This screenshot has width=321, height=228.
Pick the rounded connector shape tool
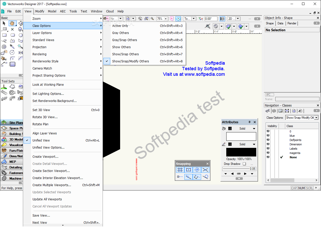click(12, 64)
